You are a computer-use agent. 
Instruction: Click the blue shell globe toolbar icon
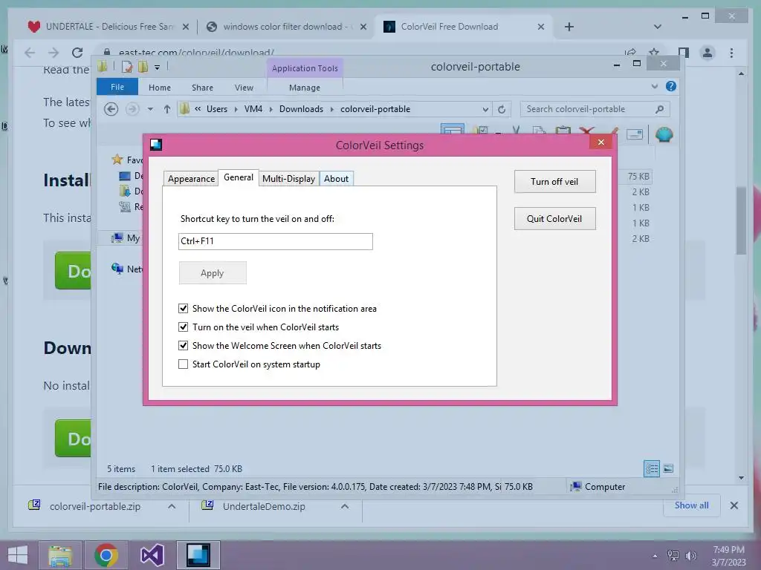(664, 134)
